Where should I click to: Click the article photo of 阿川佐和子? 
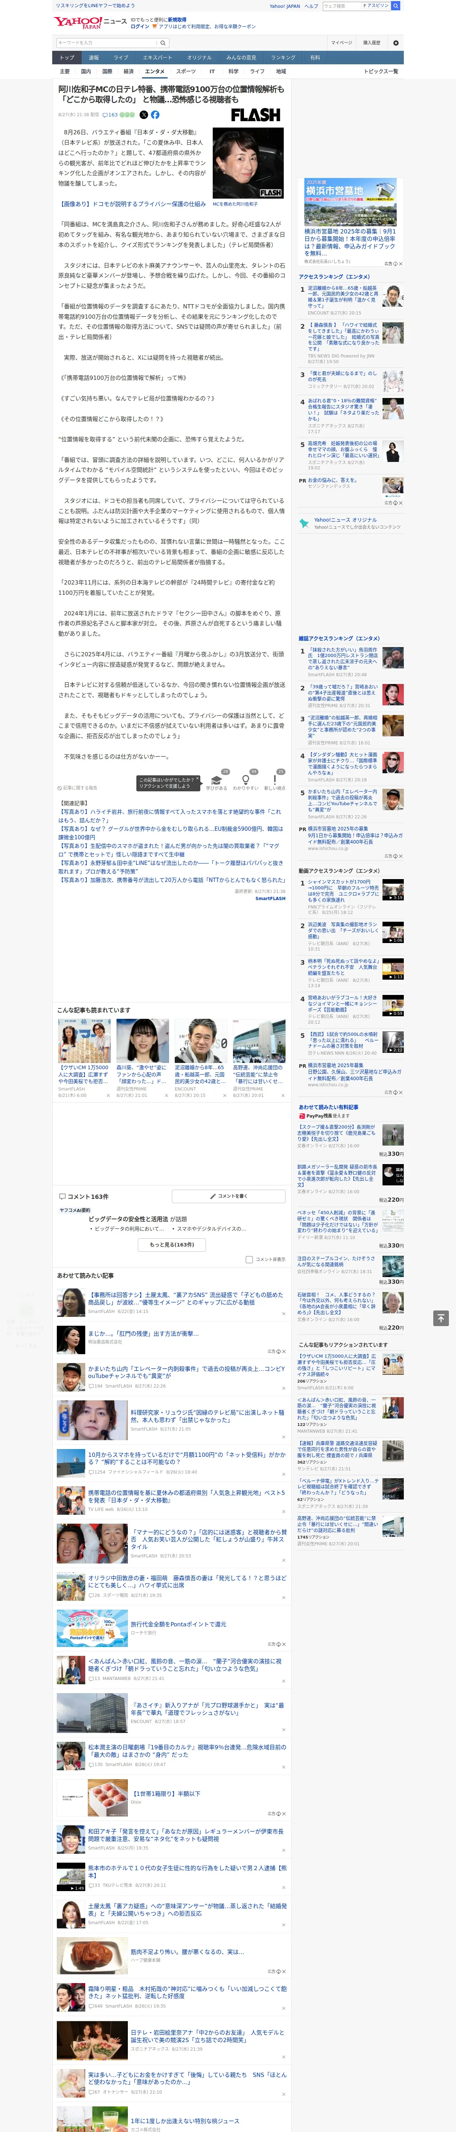tap(248, 163)
